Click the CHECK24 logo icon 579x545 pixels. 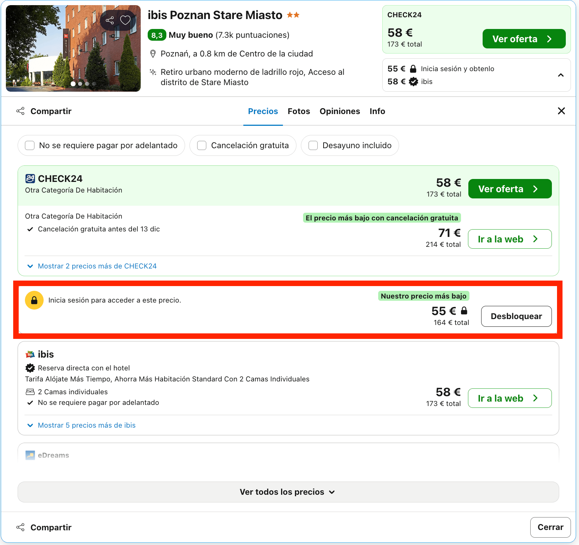(30, 179)
